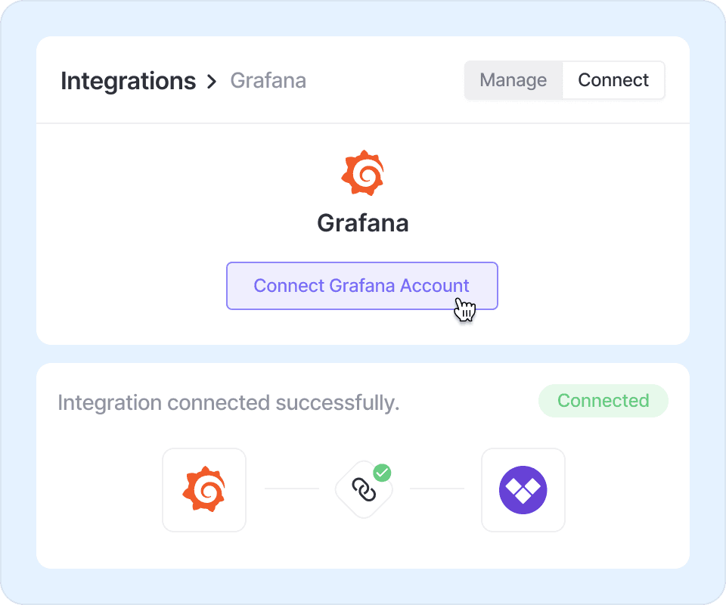Click the bold Grafana title under the logo
This screenshot has height=605, width=726.
point(362,223)
